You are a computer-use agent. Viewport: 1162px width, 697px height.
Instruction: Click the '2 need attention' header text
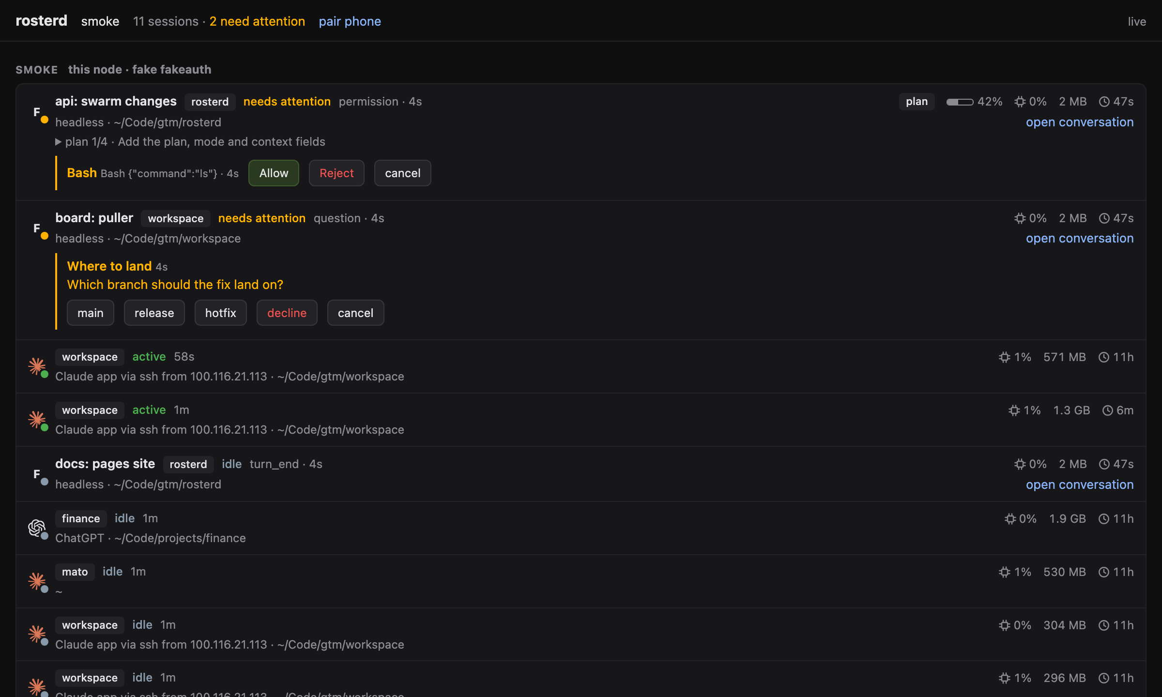point(257,21)
